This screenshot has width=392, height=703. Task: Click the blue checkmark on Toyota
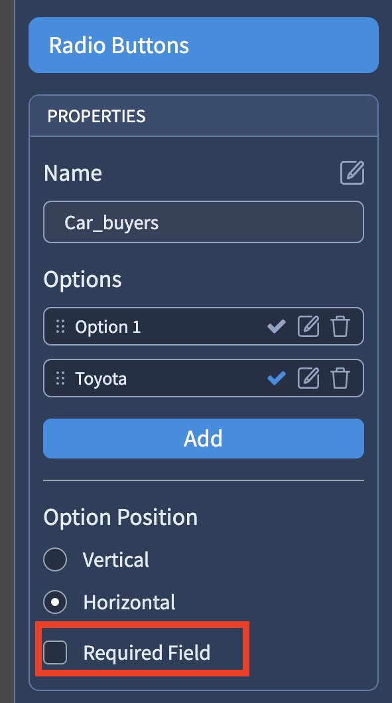[277, 378]
